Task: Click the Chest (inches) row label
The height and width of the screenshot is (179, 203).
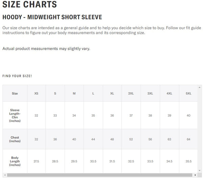Action: coord(15,139)
